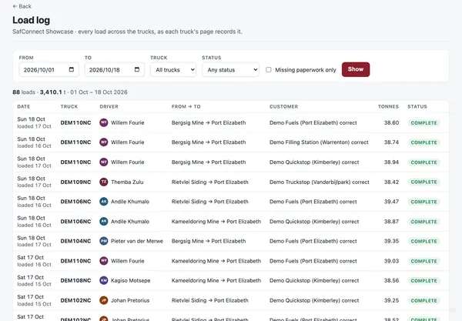
Task: Click the 88 loads summary text
Action: coord(24,92)
